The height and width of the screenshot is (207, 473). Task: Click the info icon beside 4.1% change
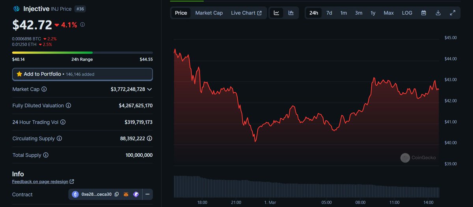click(82, 24)
